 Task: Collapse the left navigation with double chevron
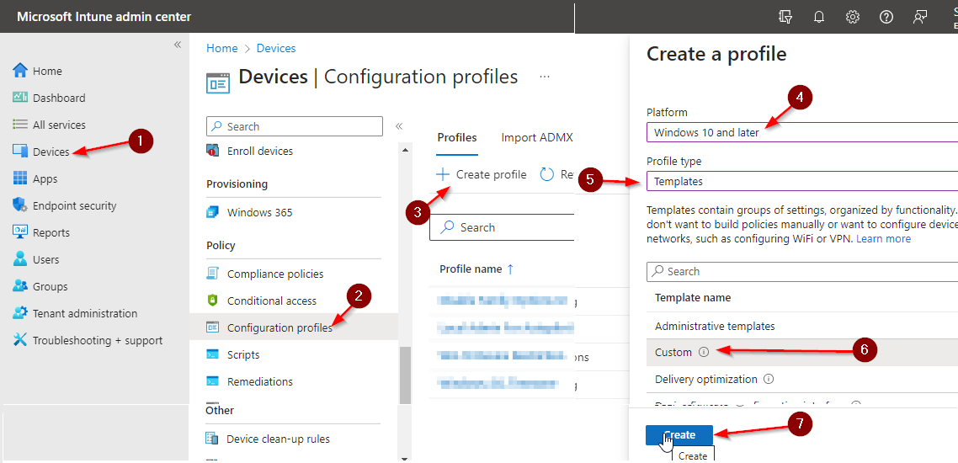(177, 45)
